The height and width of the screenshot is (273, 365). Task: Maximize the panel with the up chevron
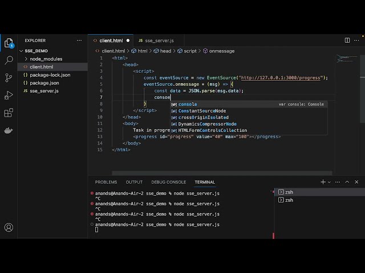click(x=347, y=182)
